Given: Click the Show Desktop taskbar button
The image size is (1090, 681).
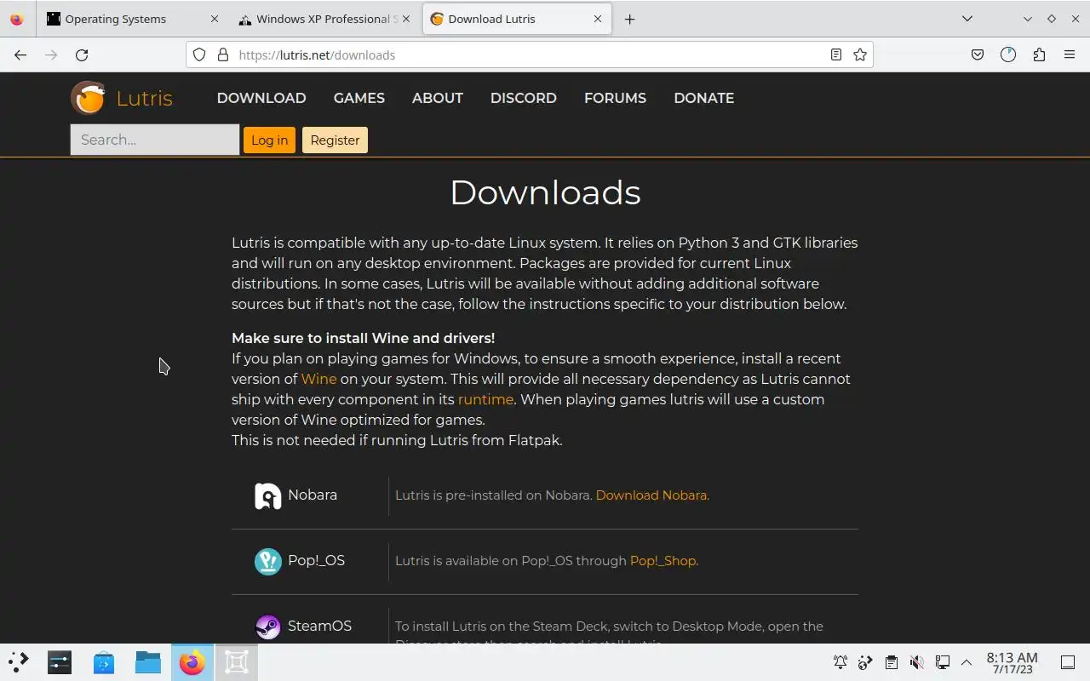Looking at the screenshot, I should point(1068,662).
